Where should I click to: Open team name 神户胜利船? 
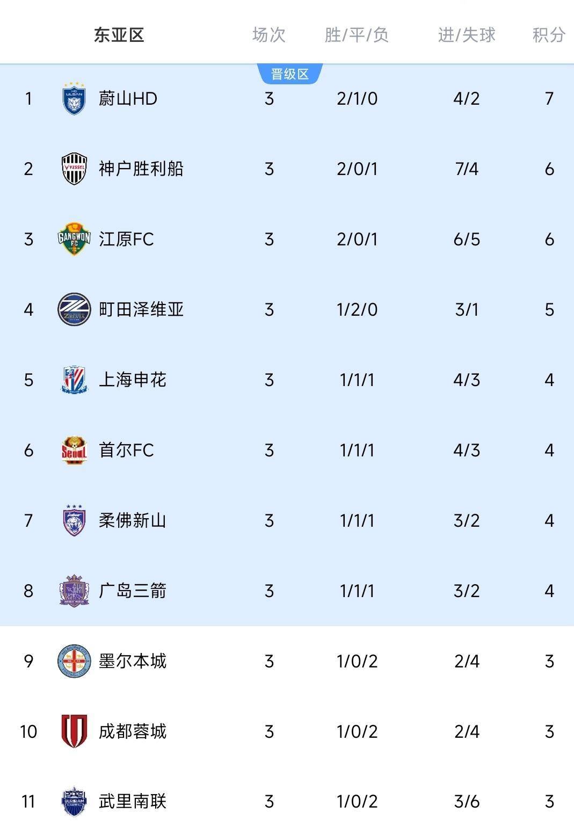141,169
